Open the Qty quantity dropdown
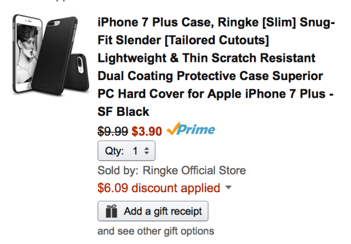351x244 pixels. coord(126,152)
